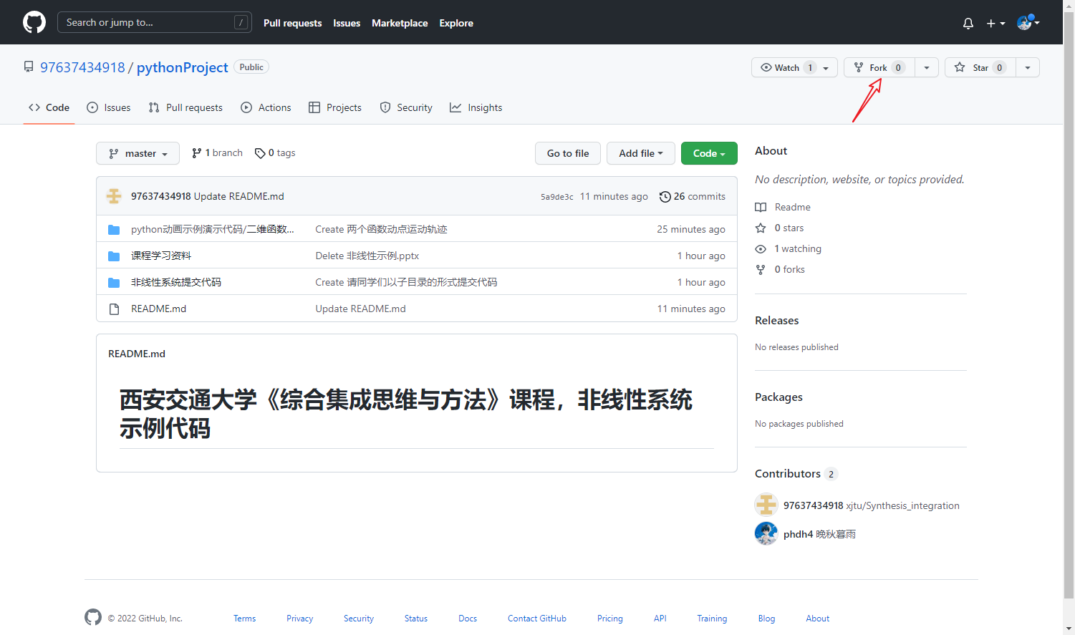This screenshot has width=1075, height=635.
Task: Open the green Code dropdown
Action: tap(709, 153)
